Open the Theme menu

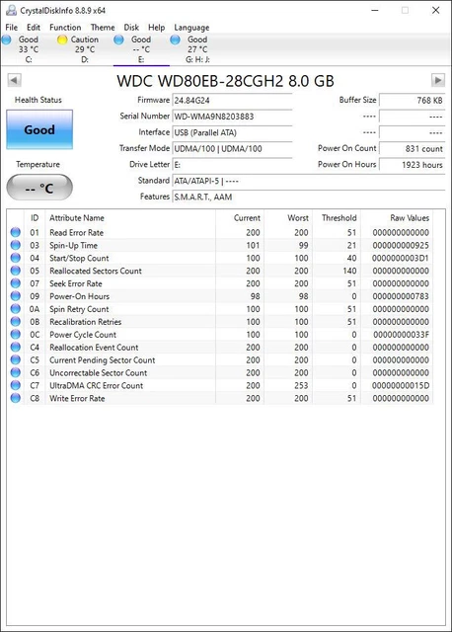coord(103,28)
